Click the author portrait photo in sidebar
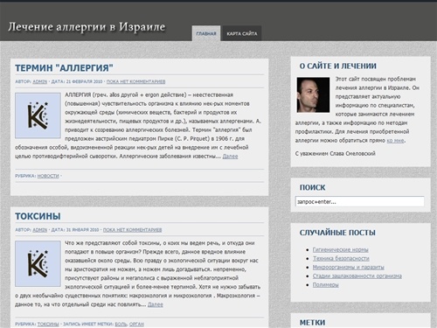437x328 pixels. click(x=313, y=94)
